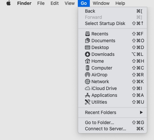This screenshot has height=140, width=154.
Task: Click the Desktop screen icon
Action: 88,47
